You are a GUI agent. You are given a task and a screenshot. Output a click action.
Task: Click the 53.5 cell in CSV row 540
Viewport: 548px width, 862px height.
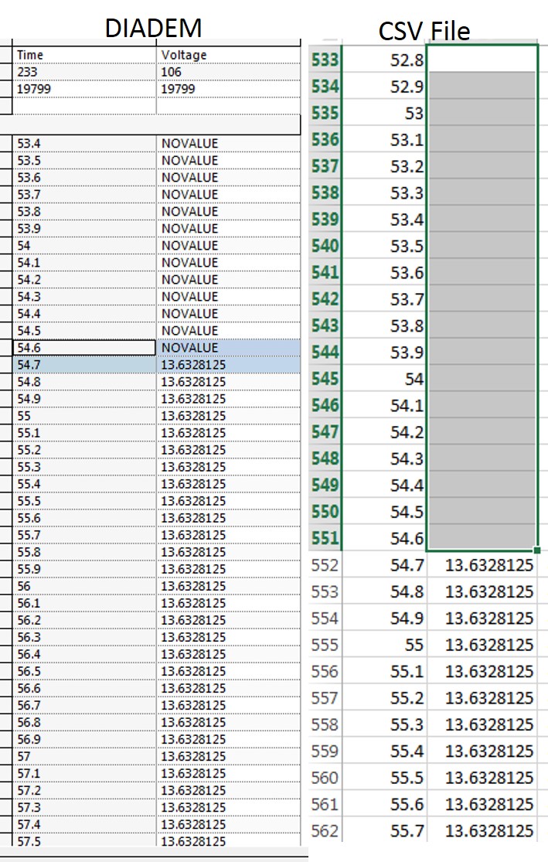pos(384,246)
